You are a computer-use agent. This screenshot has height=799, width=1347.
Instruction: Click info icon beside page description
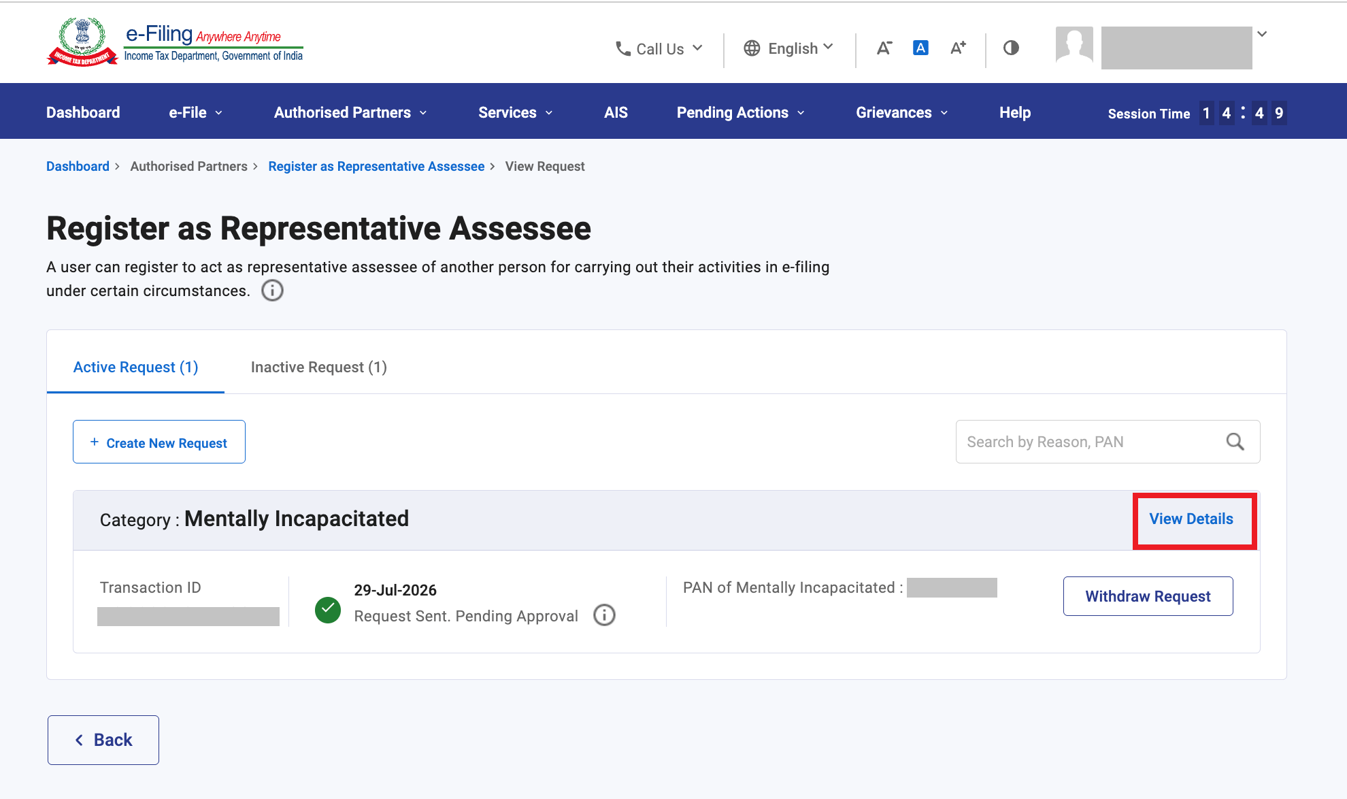point(272,291)
